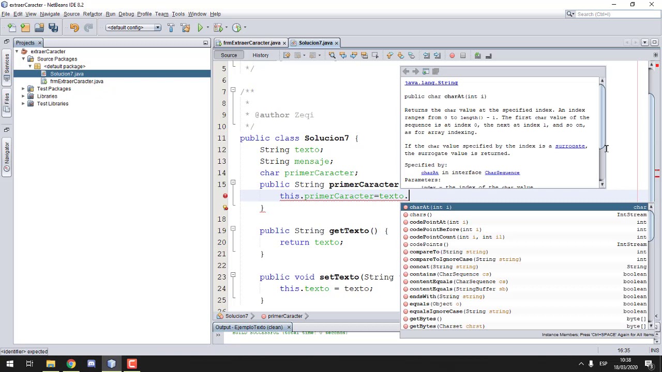The image size is (662, 372).
Task: Expand the Libraries tree node
Action: (23, 96)
